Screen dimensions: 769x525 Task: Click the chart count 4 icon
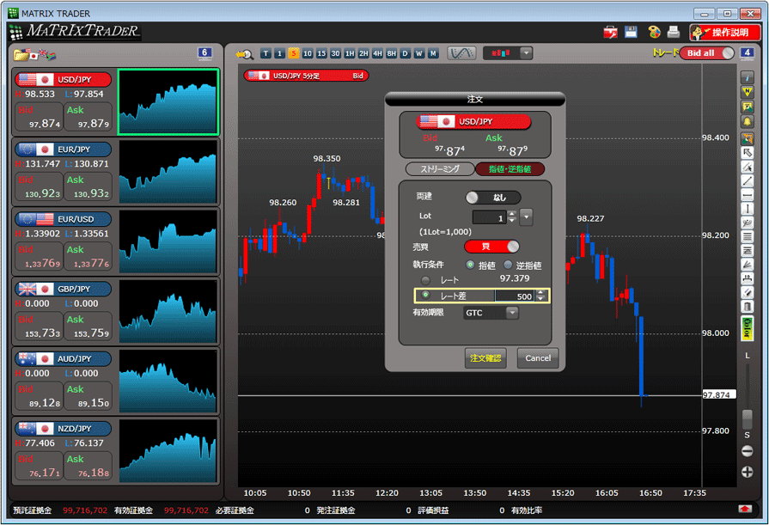click(x=747, y=53)
